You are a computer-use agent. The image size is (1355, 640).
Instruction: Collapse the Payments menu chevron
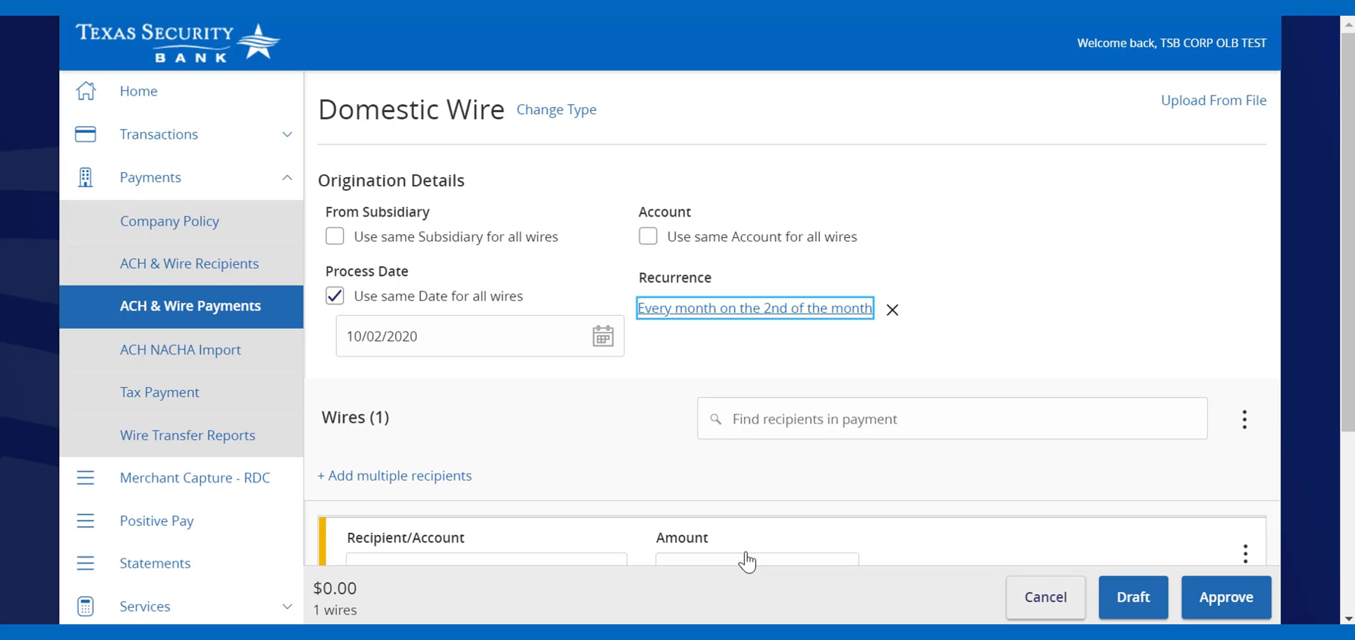[287, 177]
